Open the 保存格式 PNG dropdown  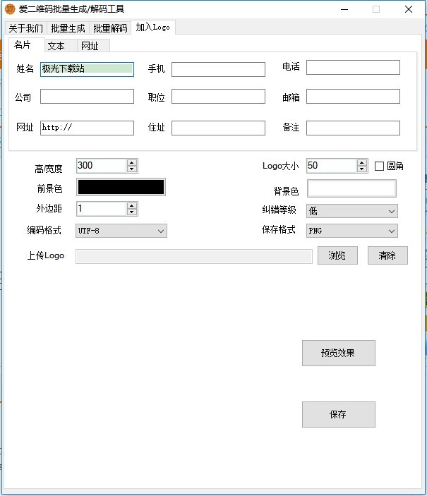tap(352, 231)
